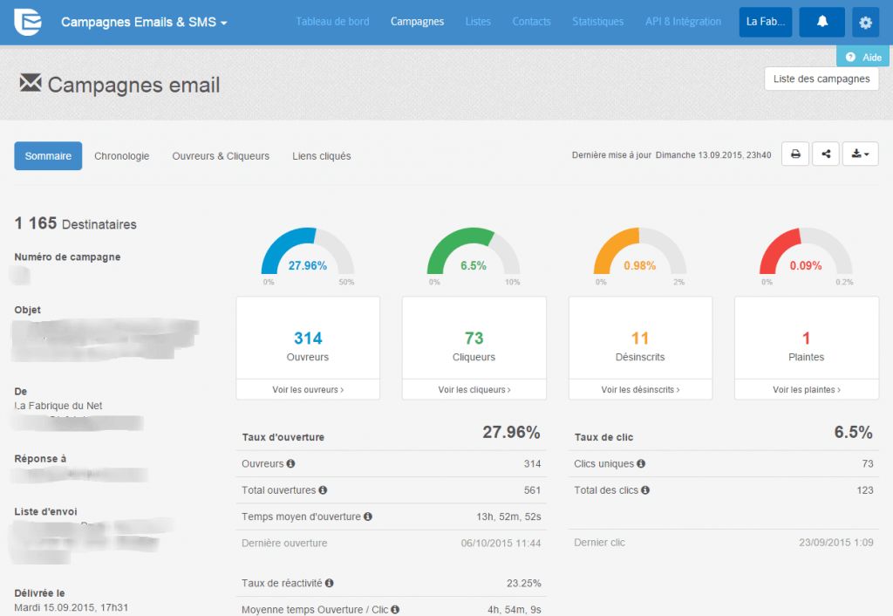The height and width of the screenshot is (616, 893).
Task: Open the settings gear icon
Action: (865, 22)
